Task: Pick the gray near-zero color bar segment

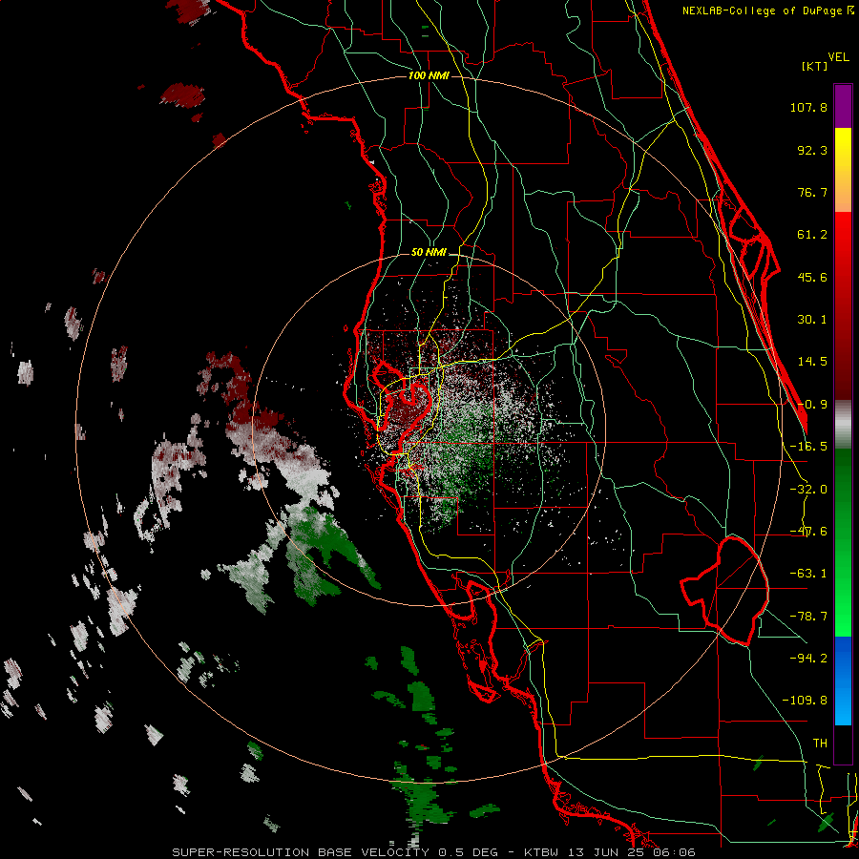Action: pyautogui.click(x=843, y=425)
